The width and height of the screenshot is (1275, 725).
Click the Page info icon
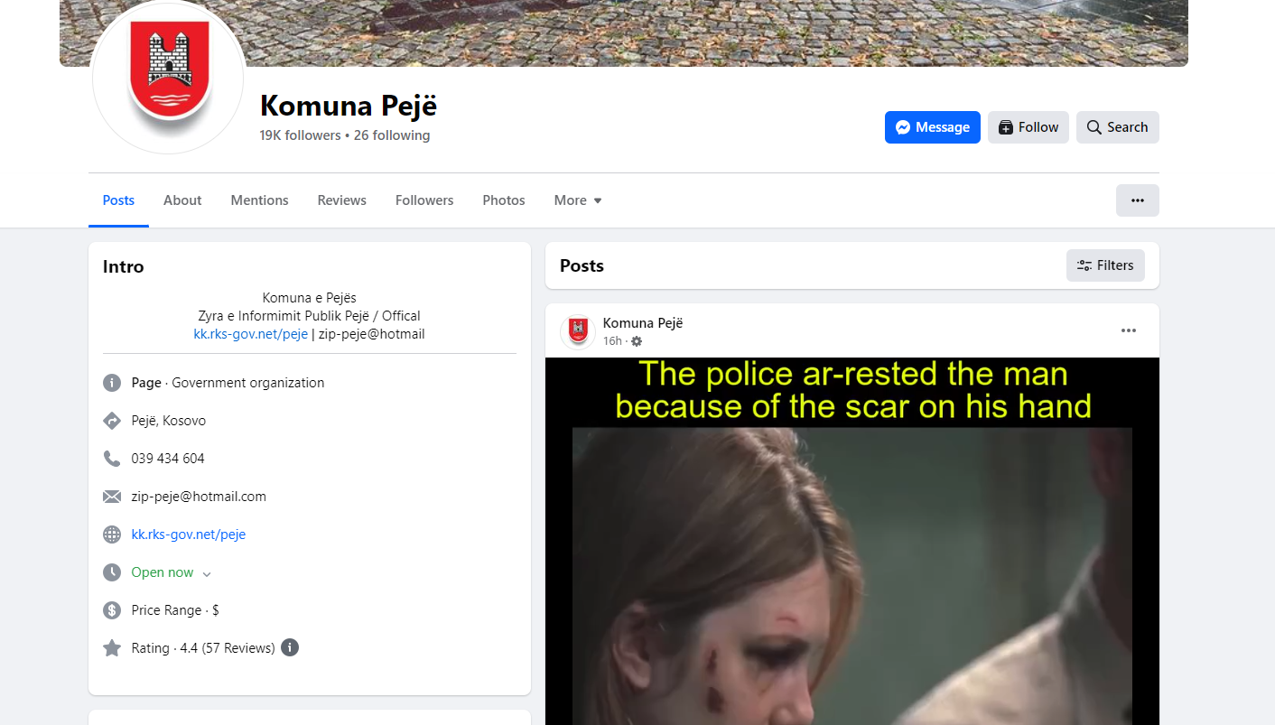tap(112, 383)
